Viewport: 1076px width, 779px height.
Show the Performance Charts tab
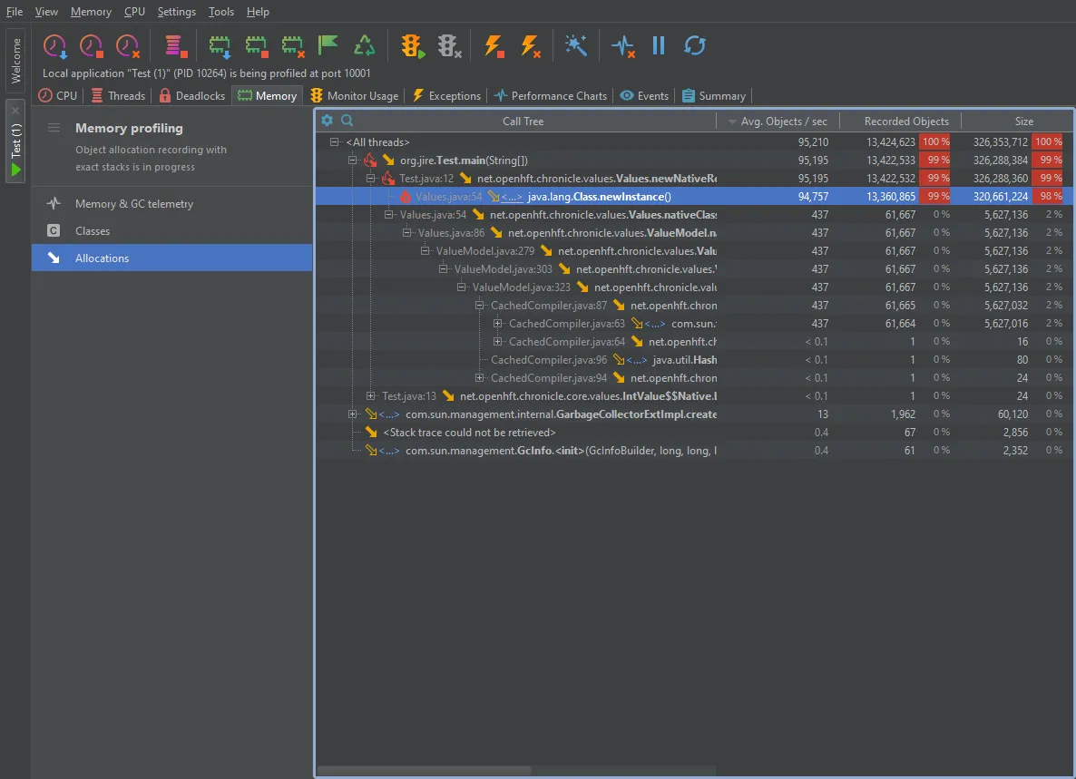click(x=551, y=96)
